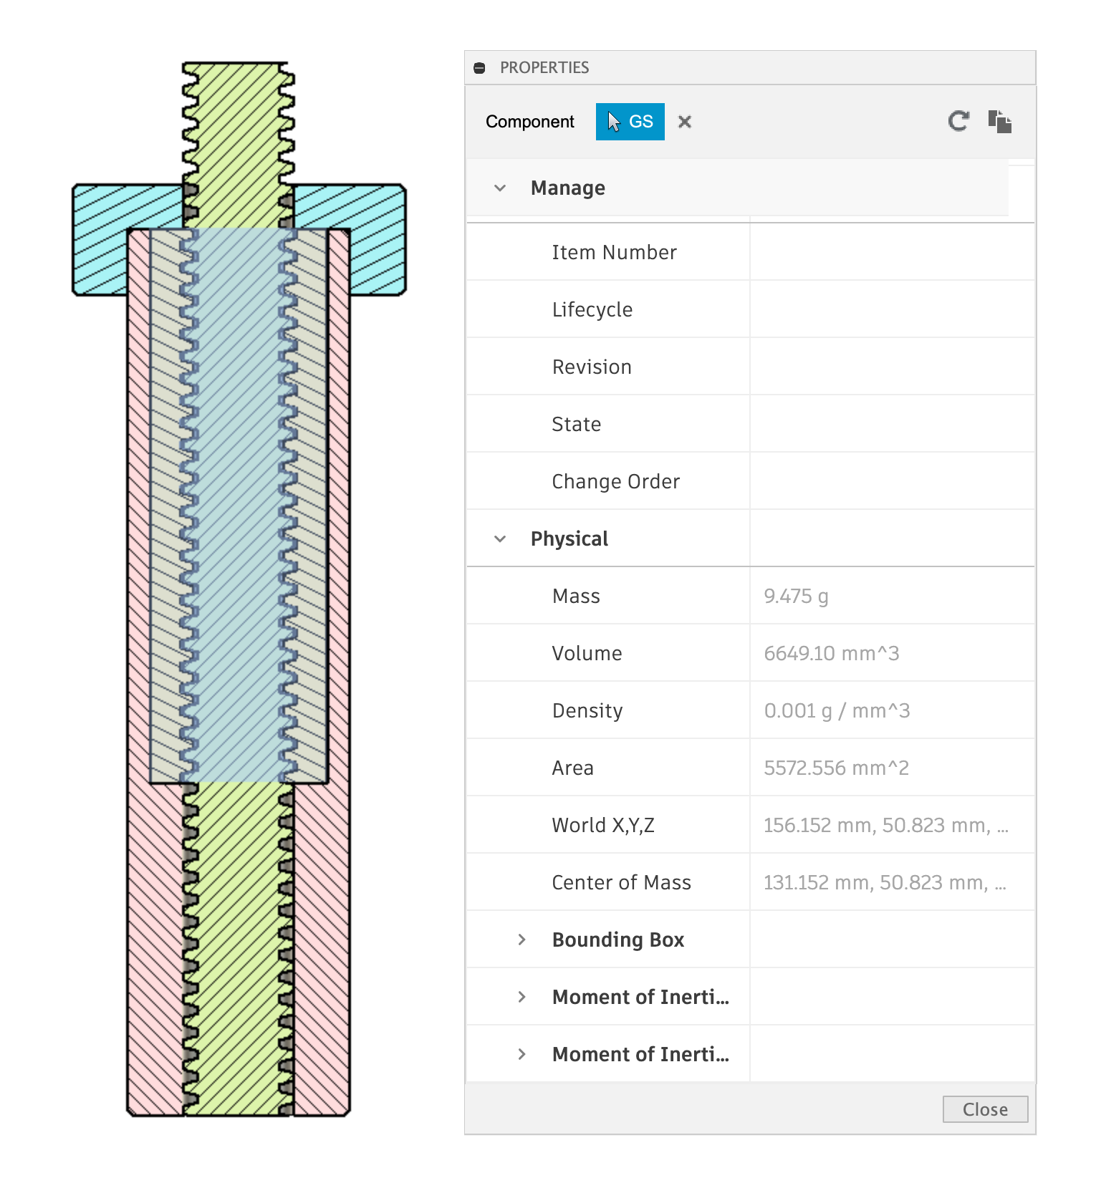Viewport: 1096px width, 1183px height.
Task: Click the empty Item Number value field
Action: [891, 252]
